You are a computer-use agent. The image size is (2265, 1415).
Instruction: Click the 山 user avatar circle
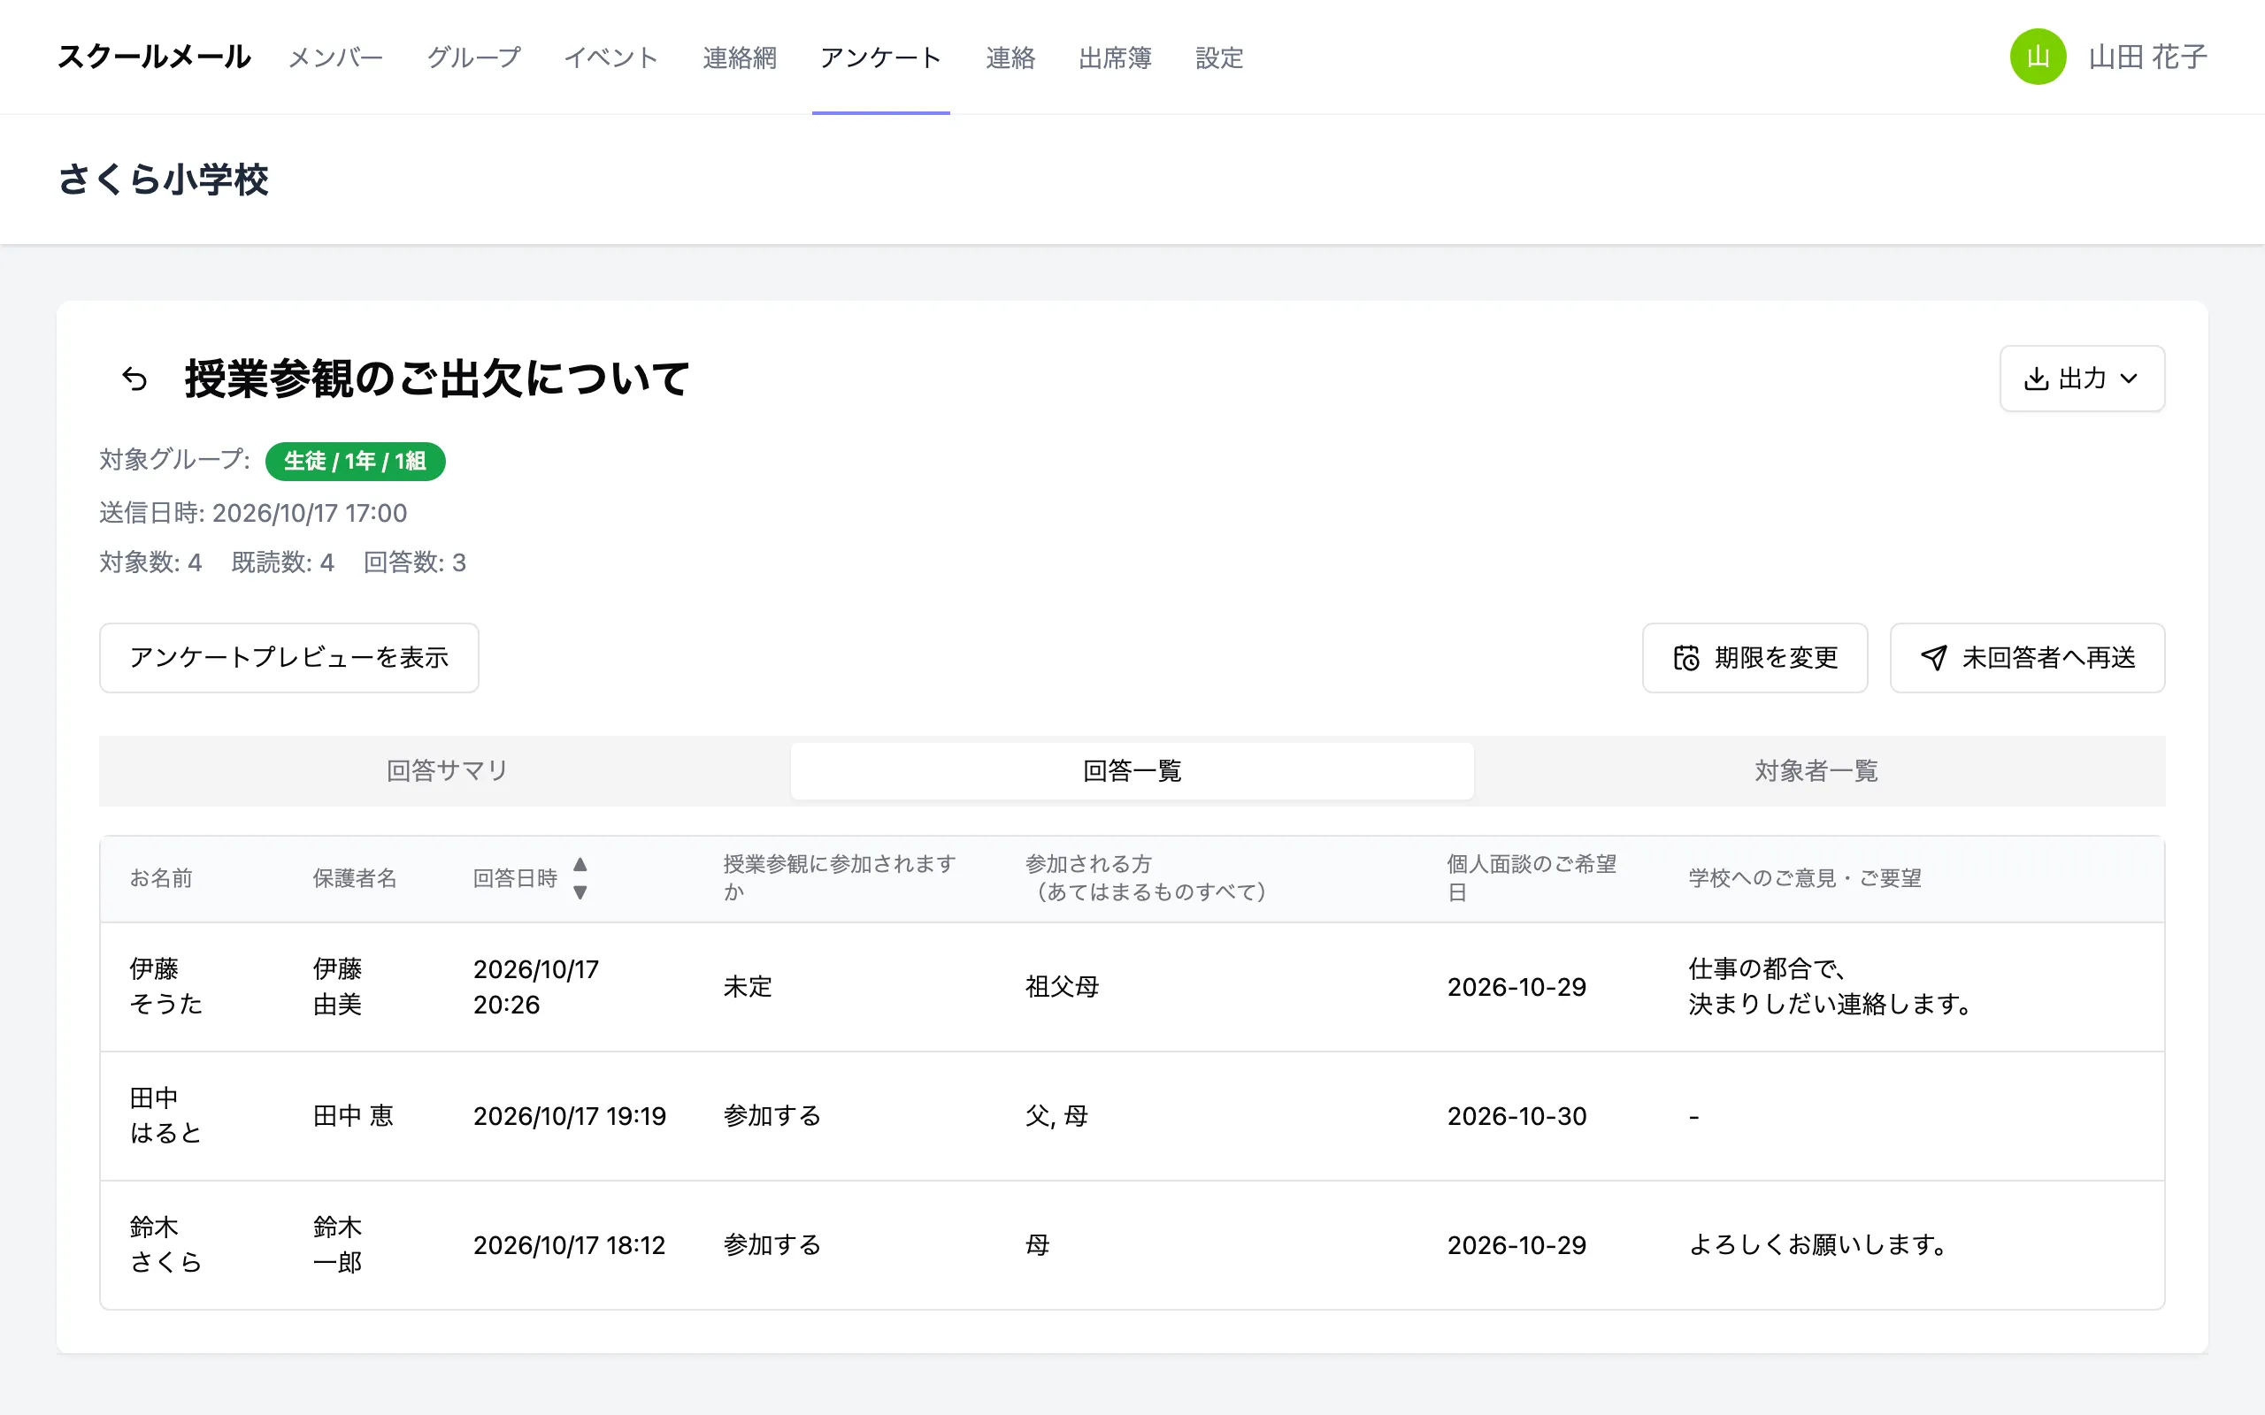[2038, 57]
